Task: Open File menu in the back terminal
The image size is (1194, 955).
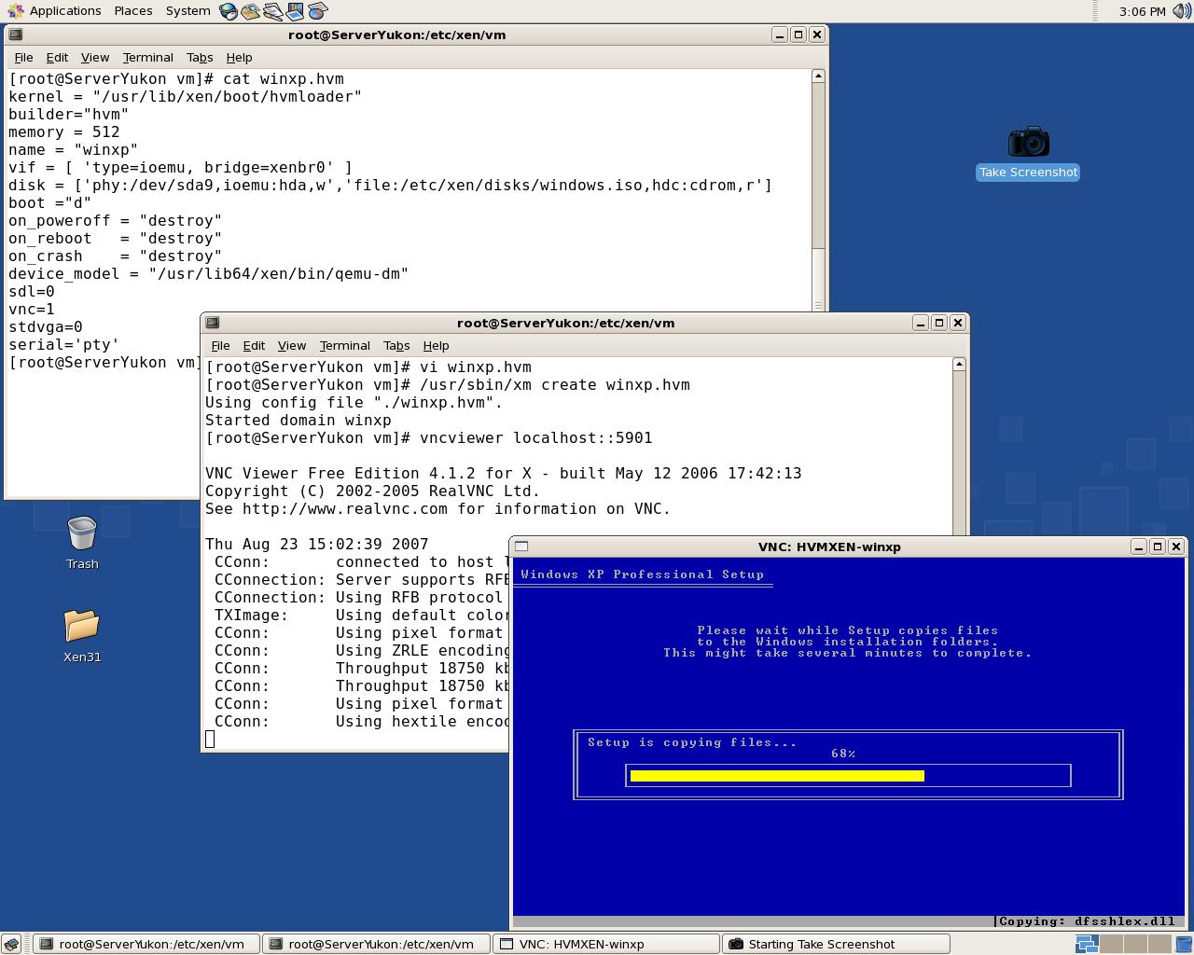Action: (x=23, y=57)
